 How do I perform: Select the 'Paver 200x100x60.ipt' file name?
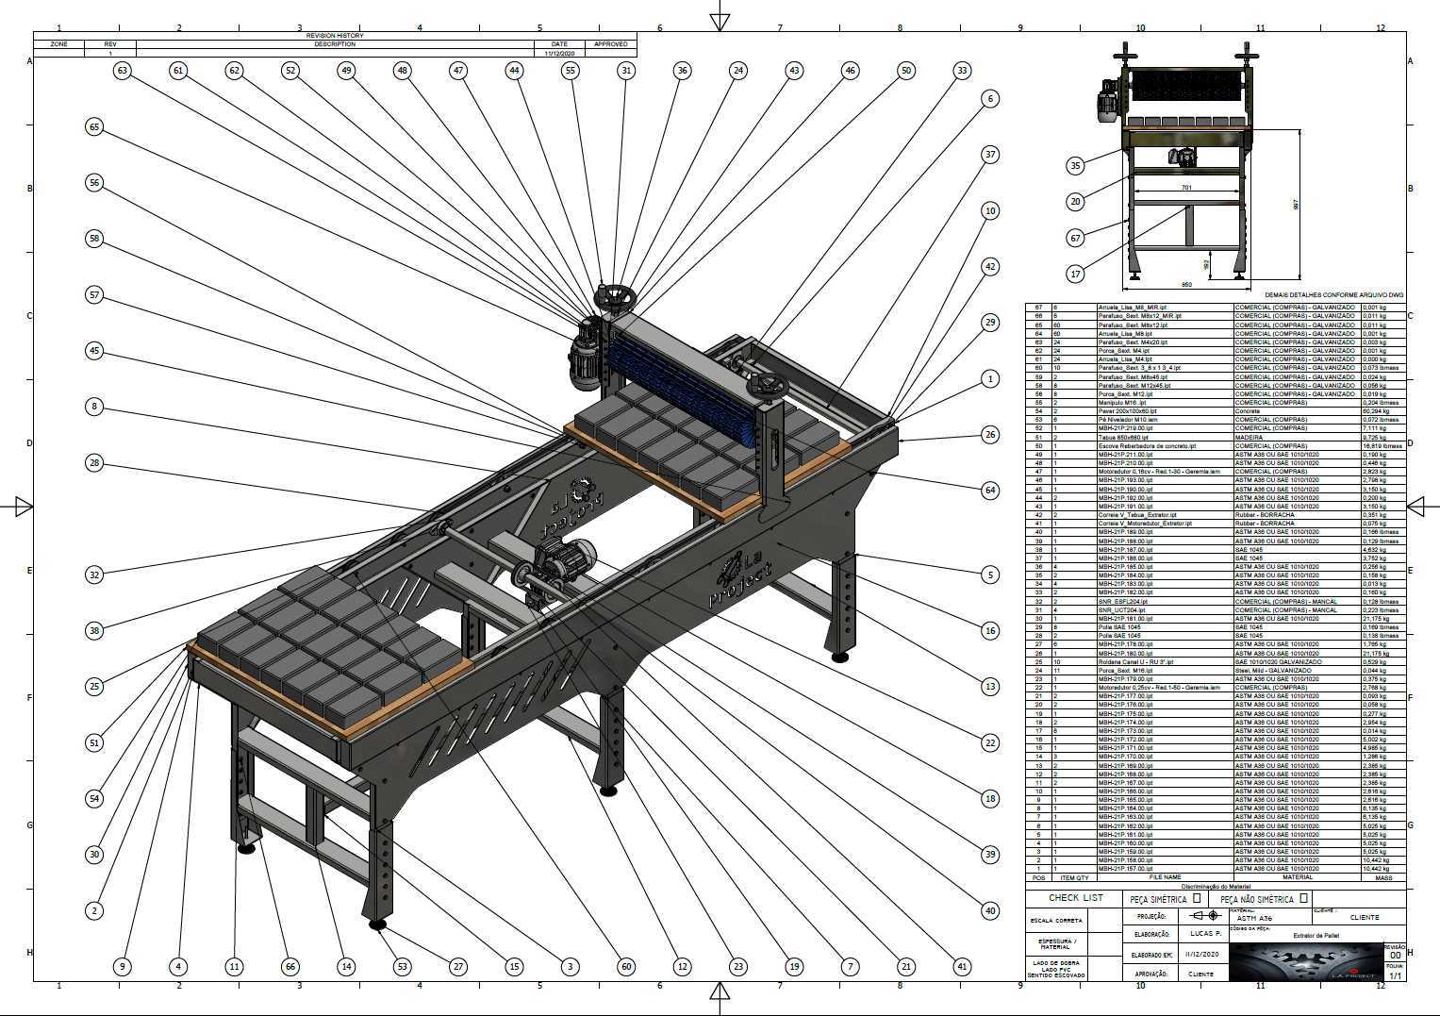1127,411
